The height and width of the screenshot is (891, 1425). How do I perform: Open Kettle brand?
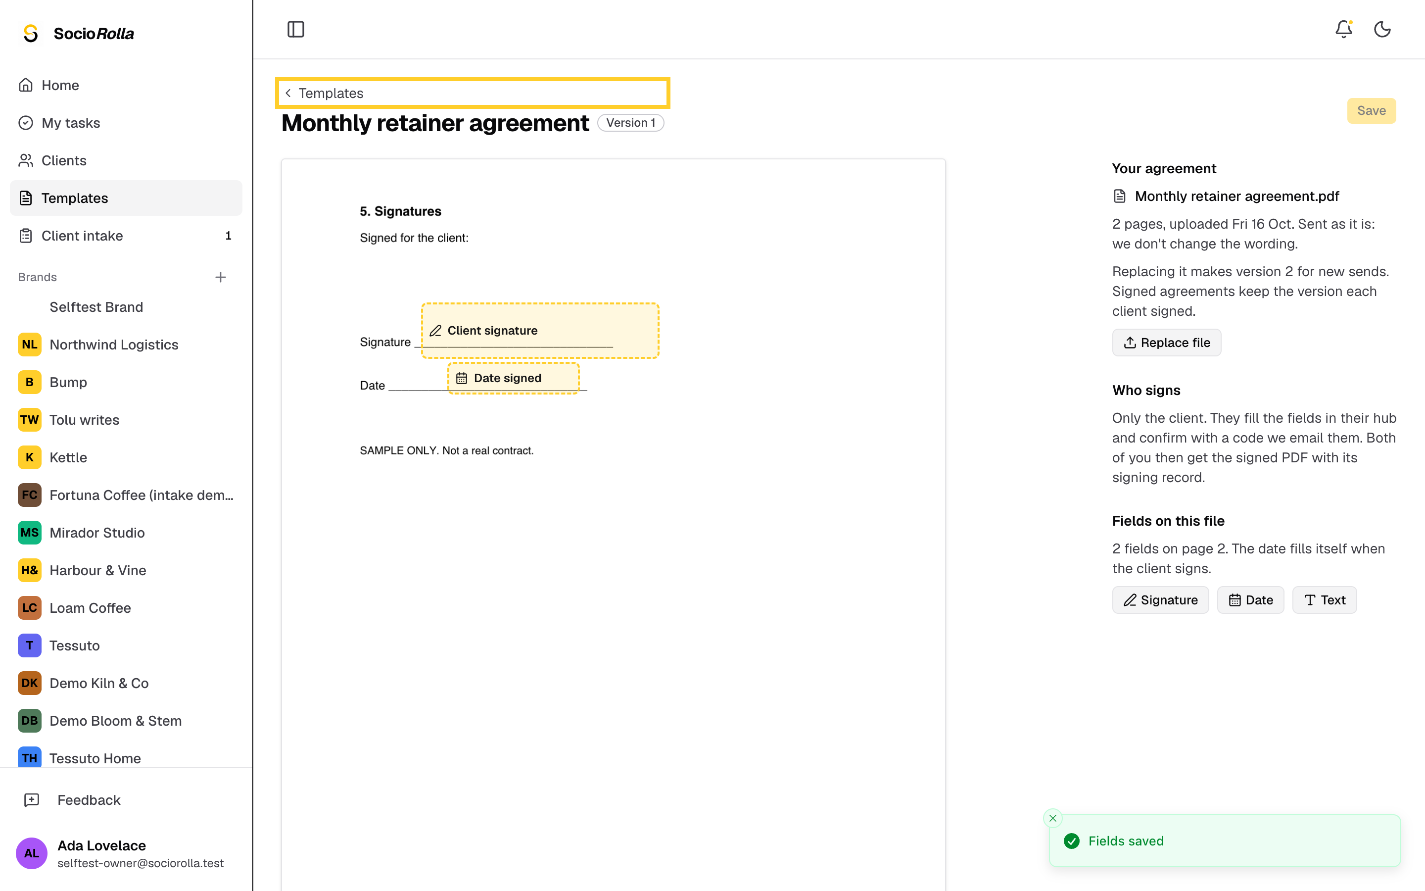pyautogui.click(x=126, y=457)
